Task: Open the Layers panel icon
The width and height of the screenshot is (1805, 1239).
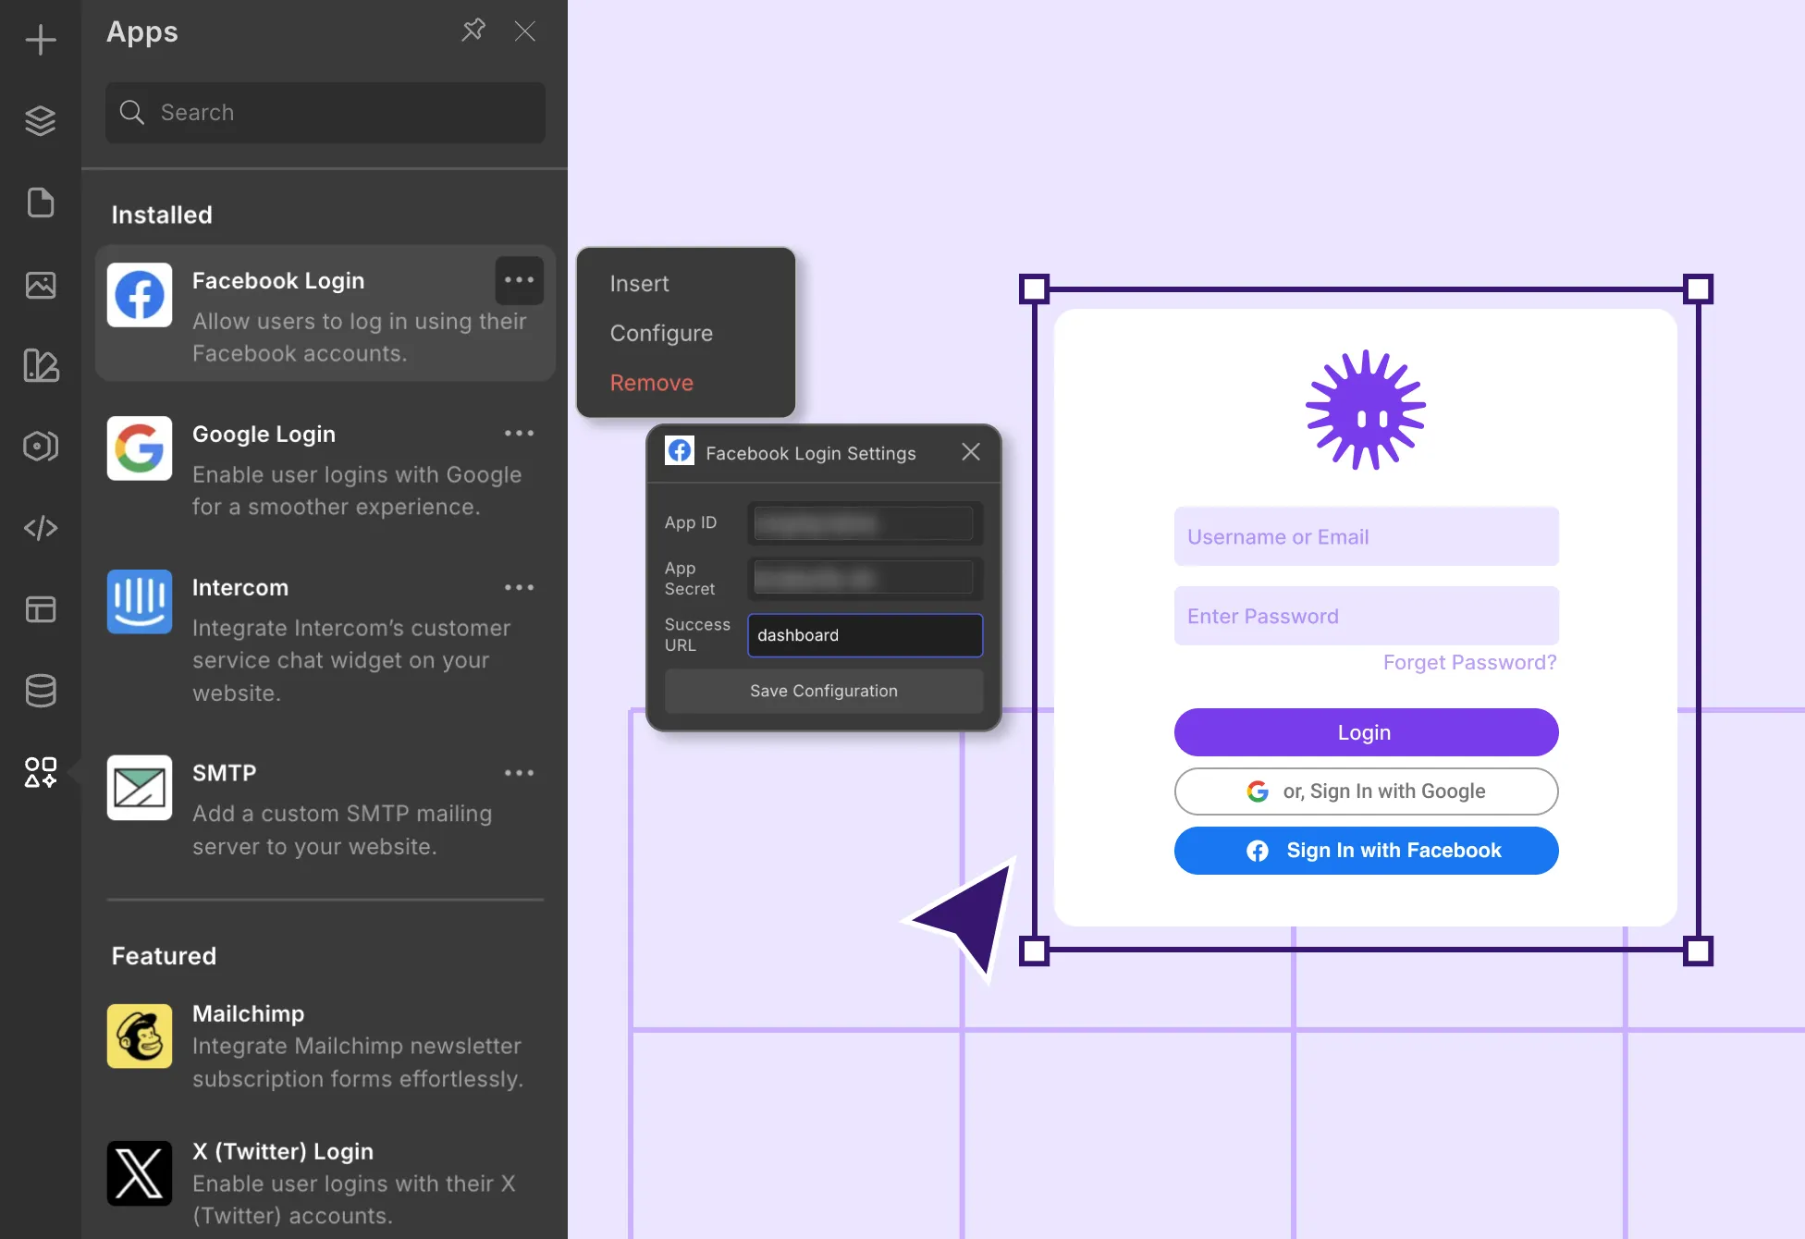Action: (41, 121)
